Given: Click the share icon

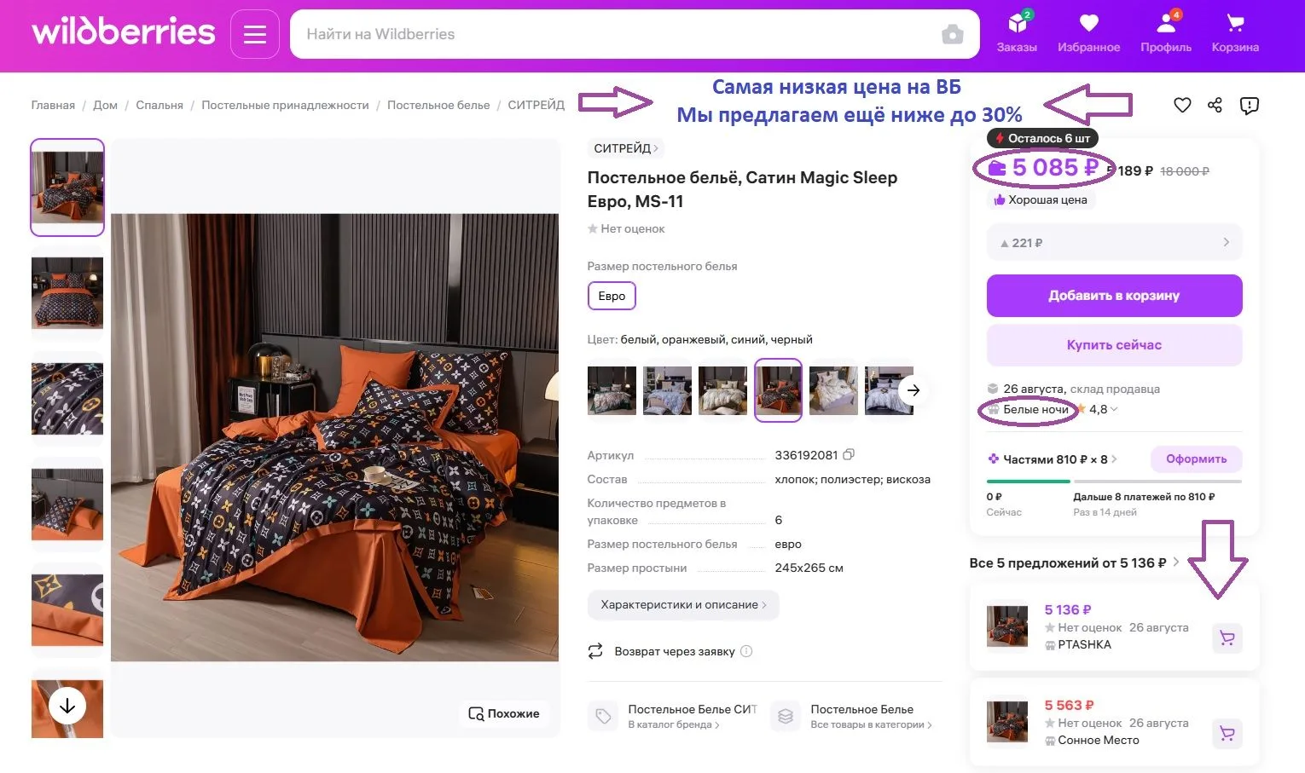Looking at the screenshot, I should [x=1215, y=106].
